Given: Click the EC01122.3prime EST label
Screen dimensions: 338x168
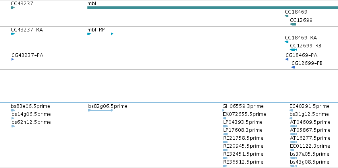Looking at the screenshot, I should coord(310,146).
